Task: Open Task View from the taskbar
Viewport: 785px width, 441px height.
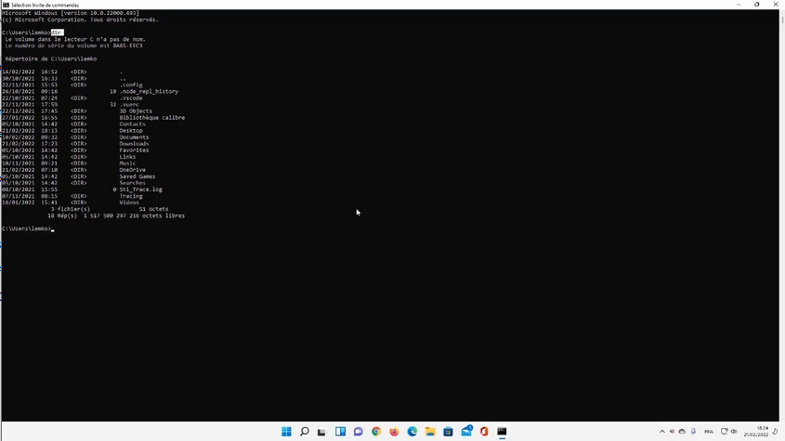Action: (322, 432)
